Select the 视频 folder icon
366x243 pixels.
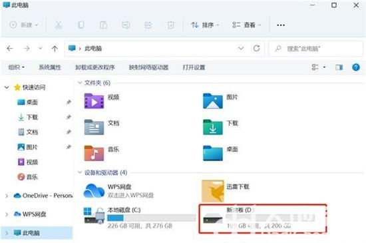click(94, 101)
